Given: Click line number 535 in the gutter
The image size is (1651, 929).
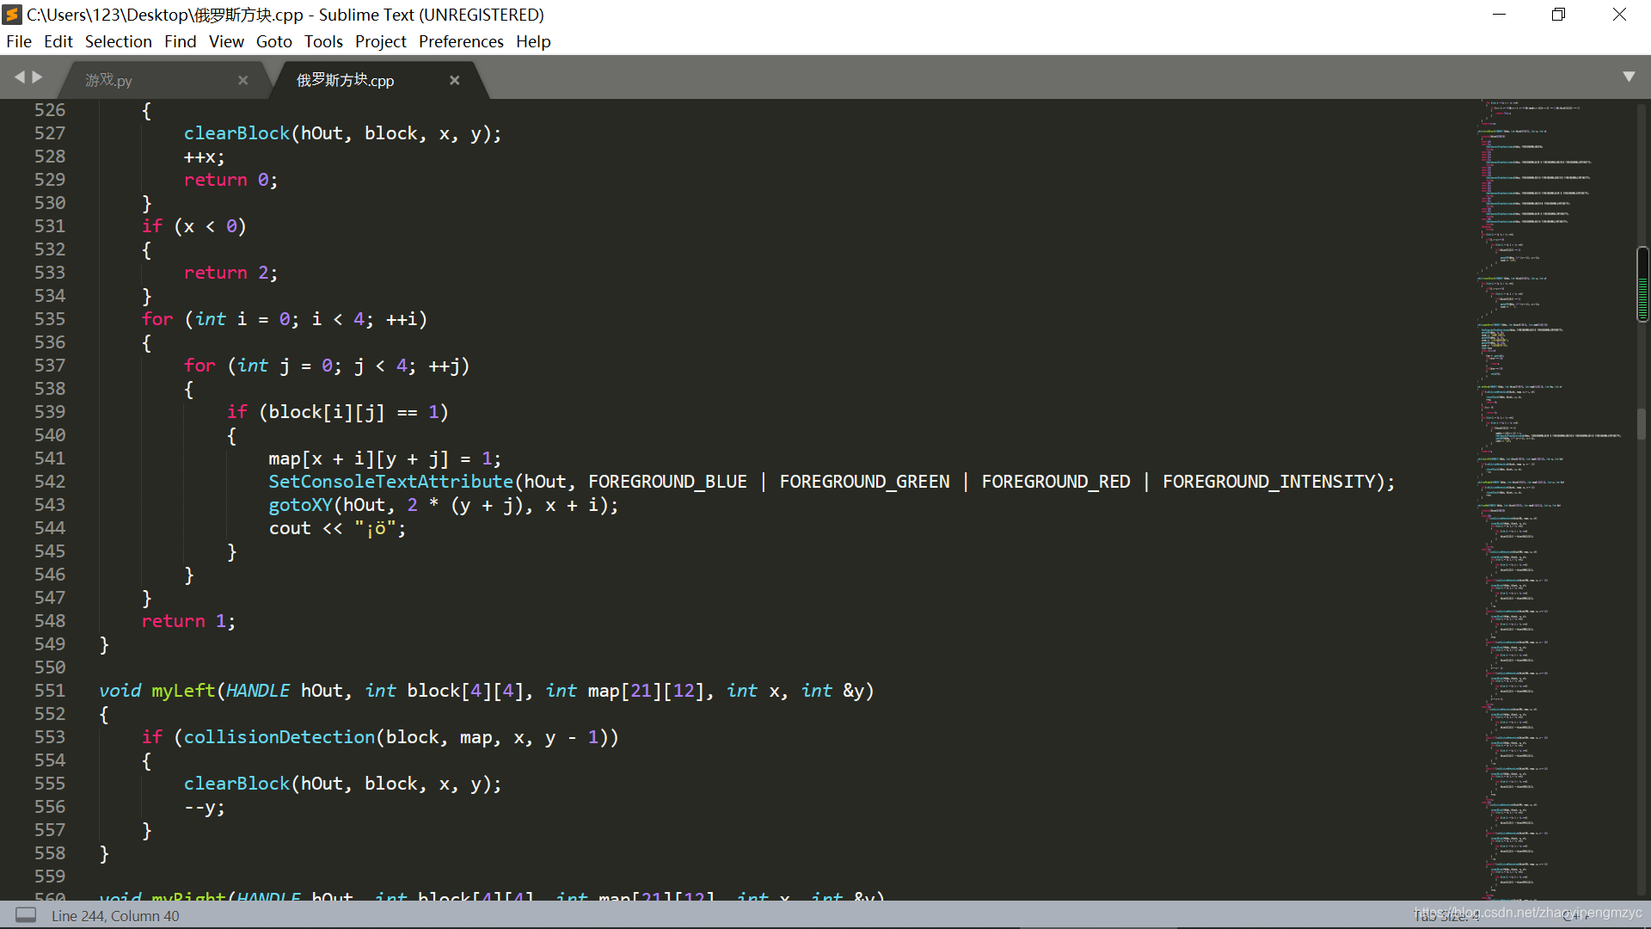Looking at the screenshot, I should (50, 319).
